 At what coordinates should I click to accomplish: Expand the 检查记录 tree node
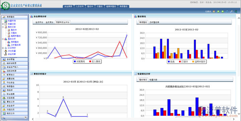pos(3,24)
